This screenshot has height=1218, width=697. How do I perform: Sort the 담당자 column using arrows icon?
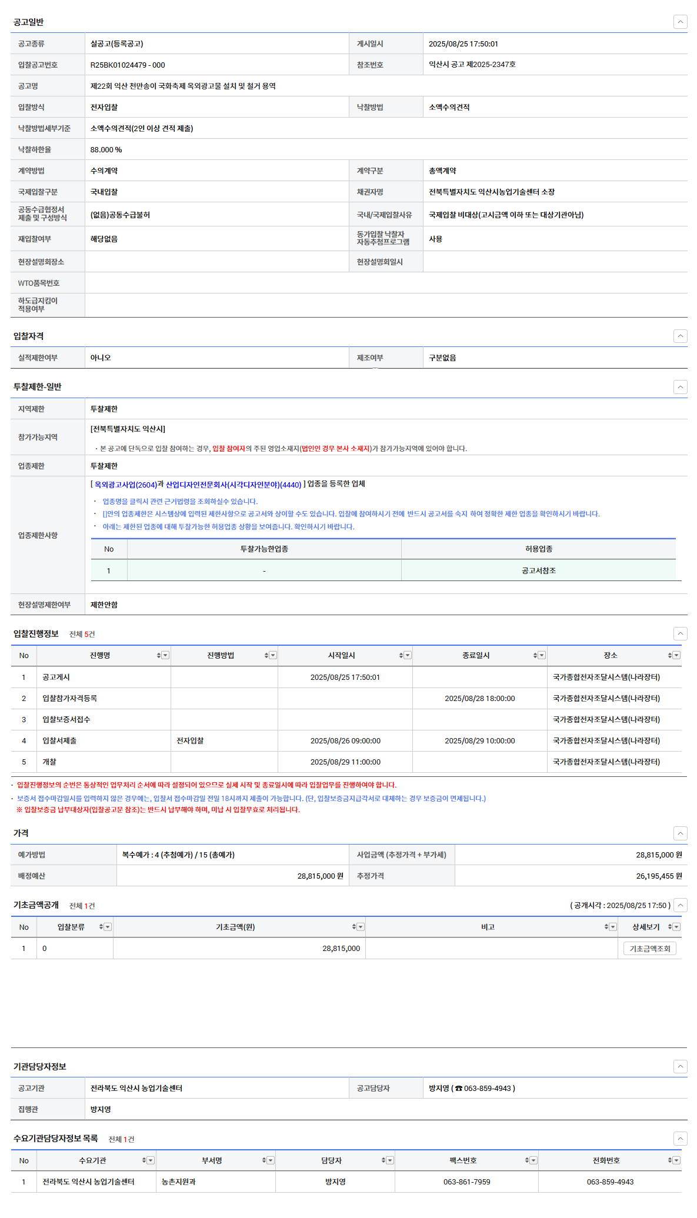pos(383,1160)
